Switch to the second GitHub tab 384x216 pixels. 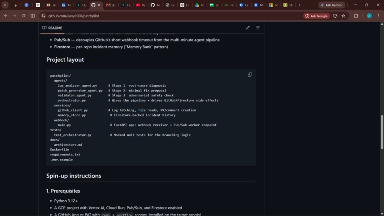click(155, 5)
